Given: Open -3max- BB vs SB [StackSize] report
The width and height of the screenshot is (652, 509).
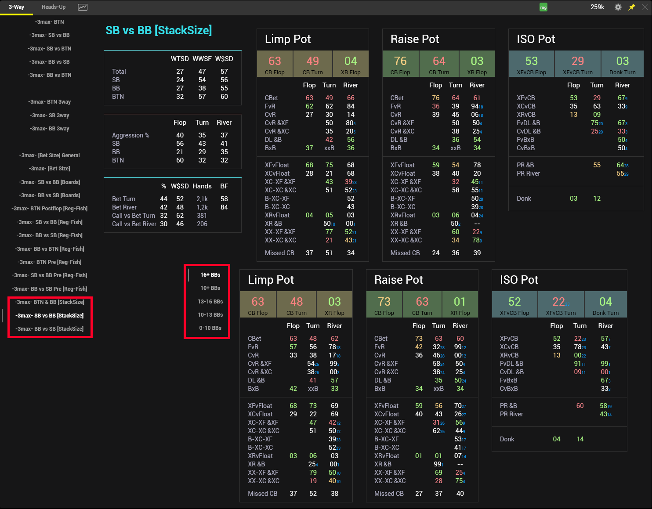Looking at the screenshot, I should 49,329.
